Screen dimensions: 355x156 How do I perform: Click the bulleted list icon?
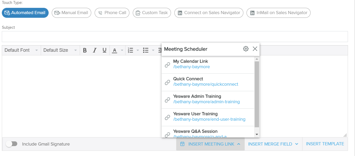146,50
